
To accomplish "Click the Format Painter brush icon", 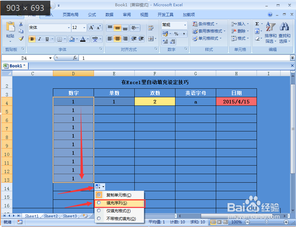I will coord(21,38).
